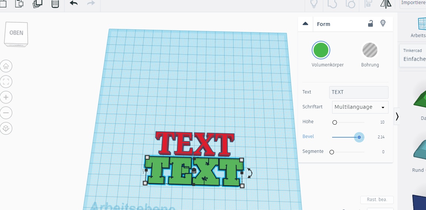426x210 pixels.
Task: Click the Duplicate tool icon
Action: [38, 4]
